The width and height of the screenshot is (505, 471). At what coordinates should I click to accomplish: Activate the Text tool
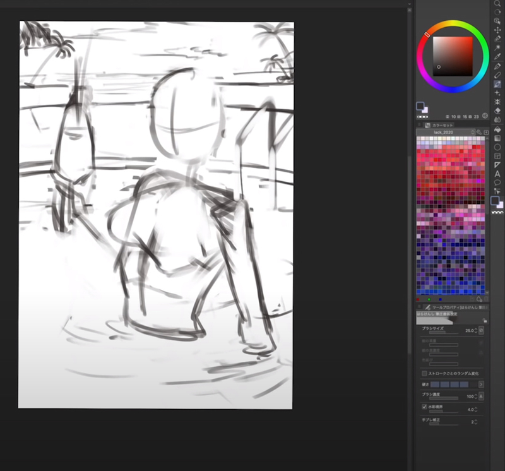tap(497, 174)
